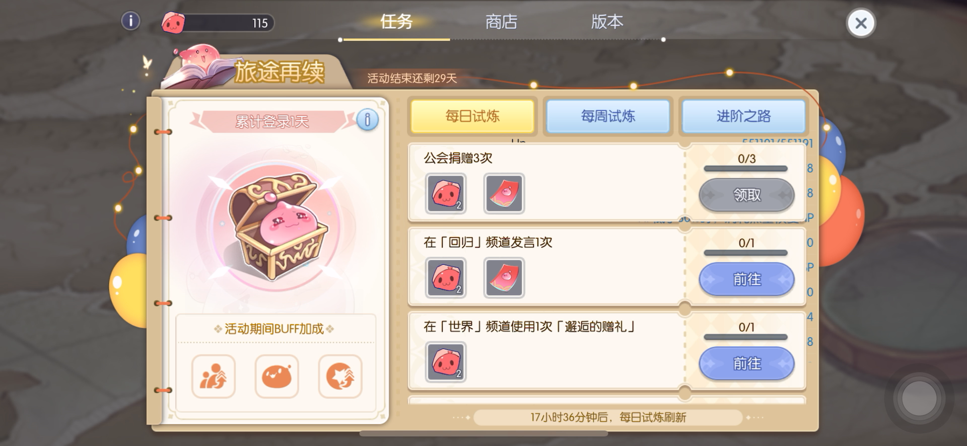The image size is (967, 446).
Task: Click 前往 for the 回归 channel task
Action: click(x=746, y=279)
